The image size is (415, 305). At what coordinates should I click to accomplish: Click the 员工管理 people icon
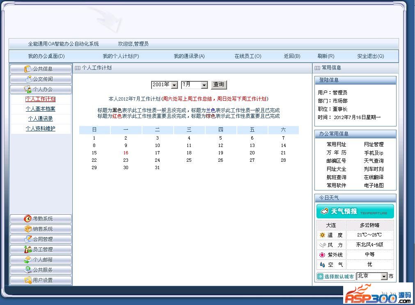point(28,250)
